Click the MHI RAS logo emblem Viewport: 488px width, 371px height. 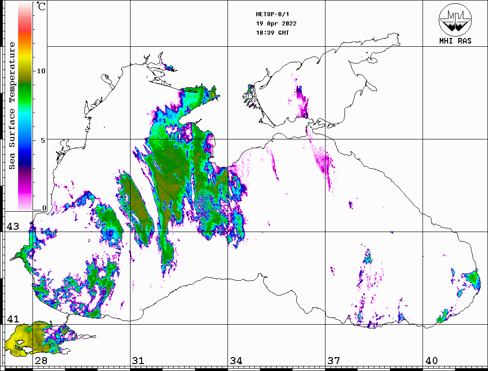pyautogui.click(x=455, y=19)
